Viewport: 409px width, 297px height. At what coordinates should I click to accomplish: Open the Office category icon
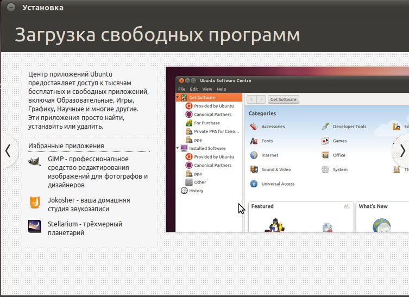(325, 155)
